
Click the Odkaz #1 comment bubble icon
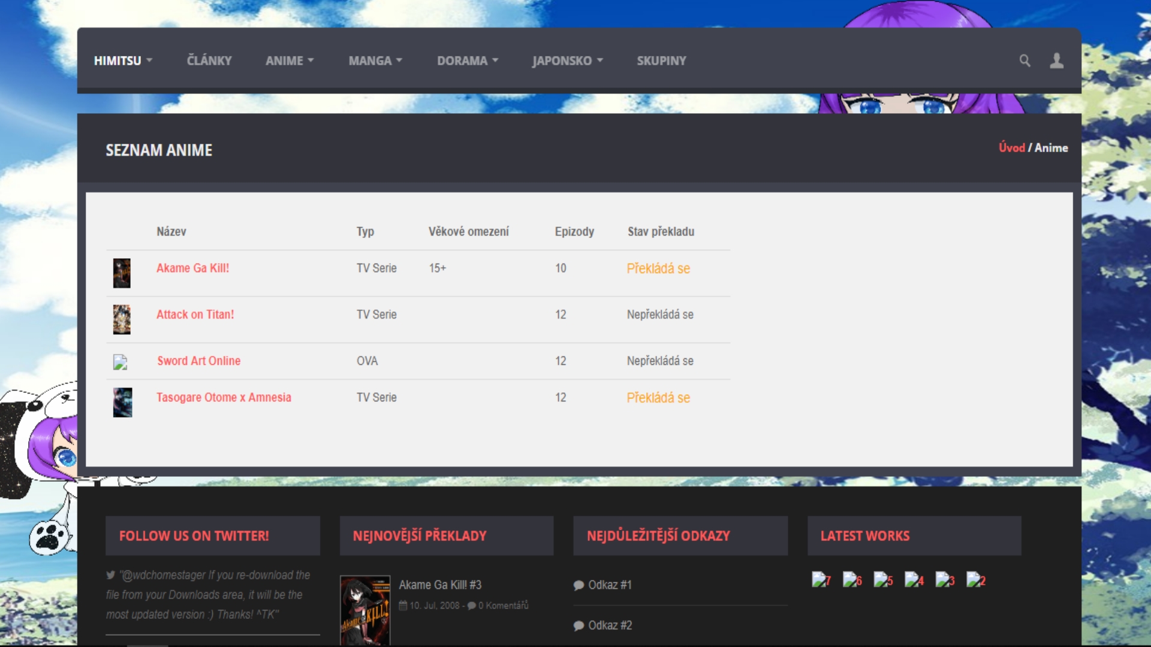pyautogui.click(x=578, y=585)
